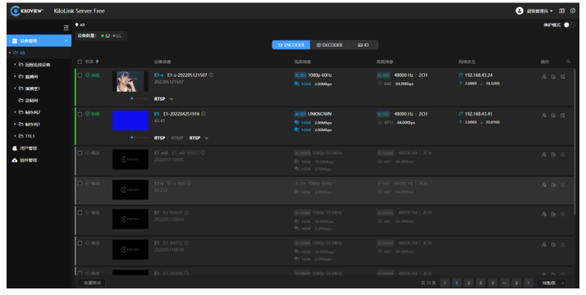Sort by the status column arrow
586x295 pixels.
pyautogui.click(x=97, y=61)
